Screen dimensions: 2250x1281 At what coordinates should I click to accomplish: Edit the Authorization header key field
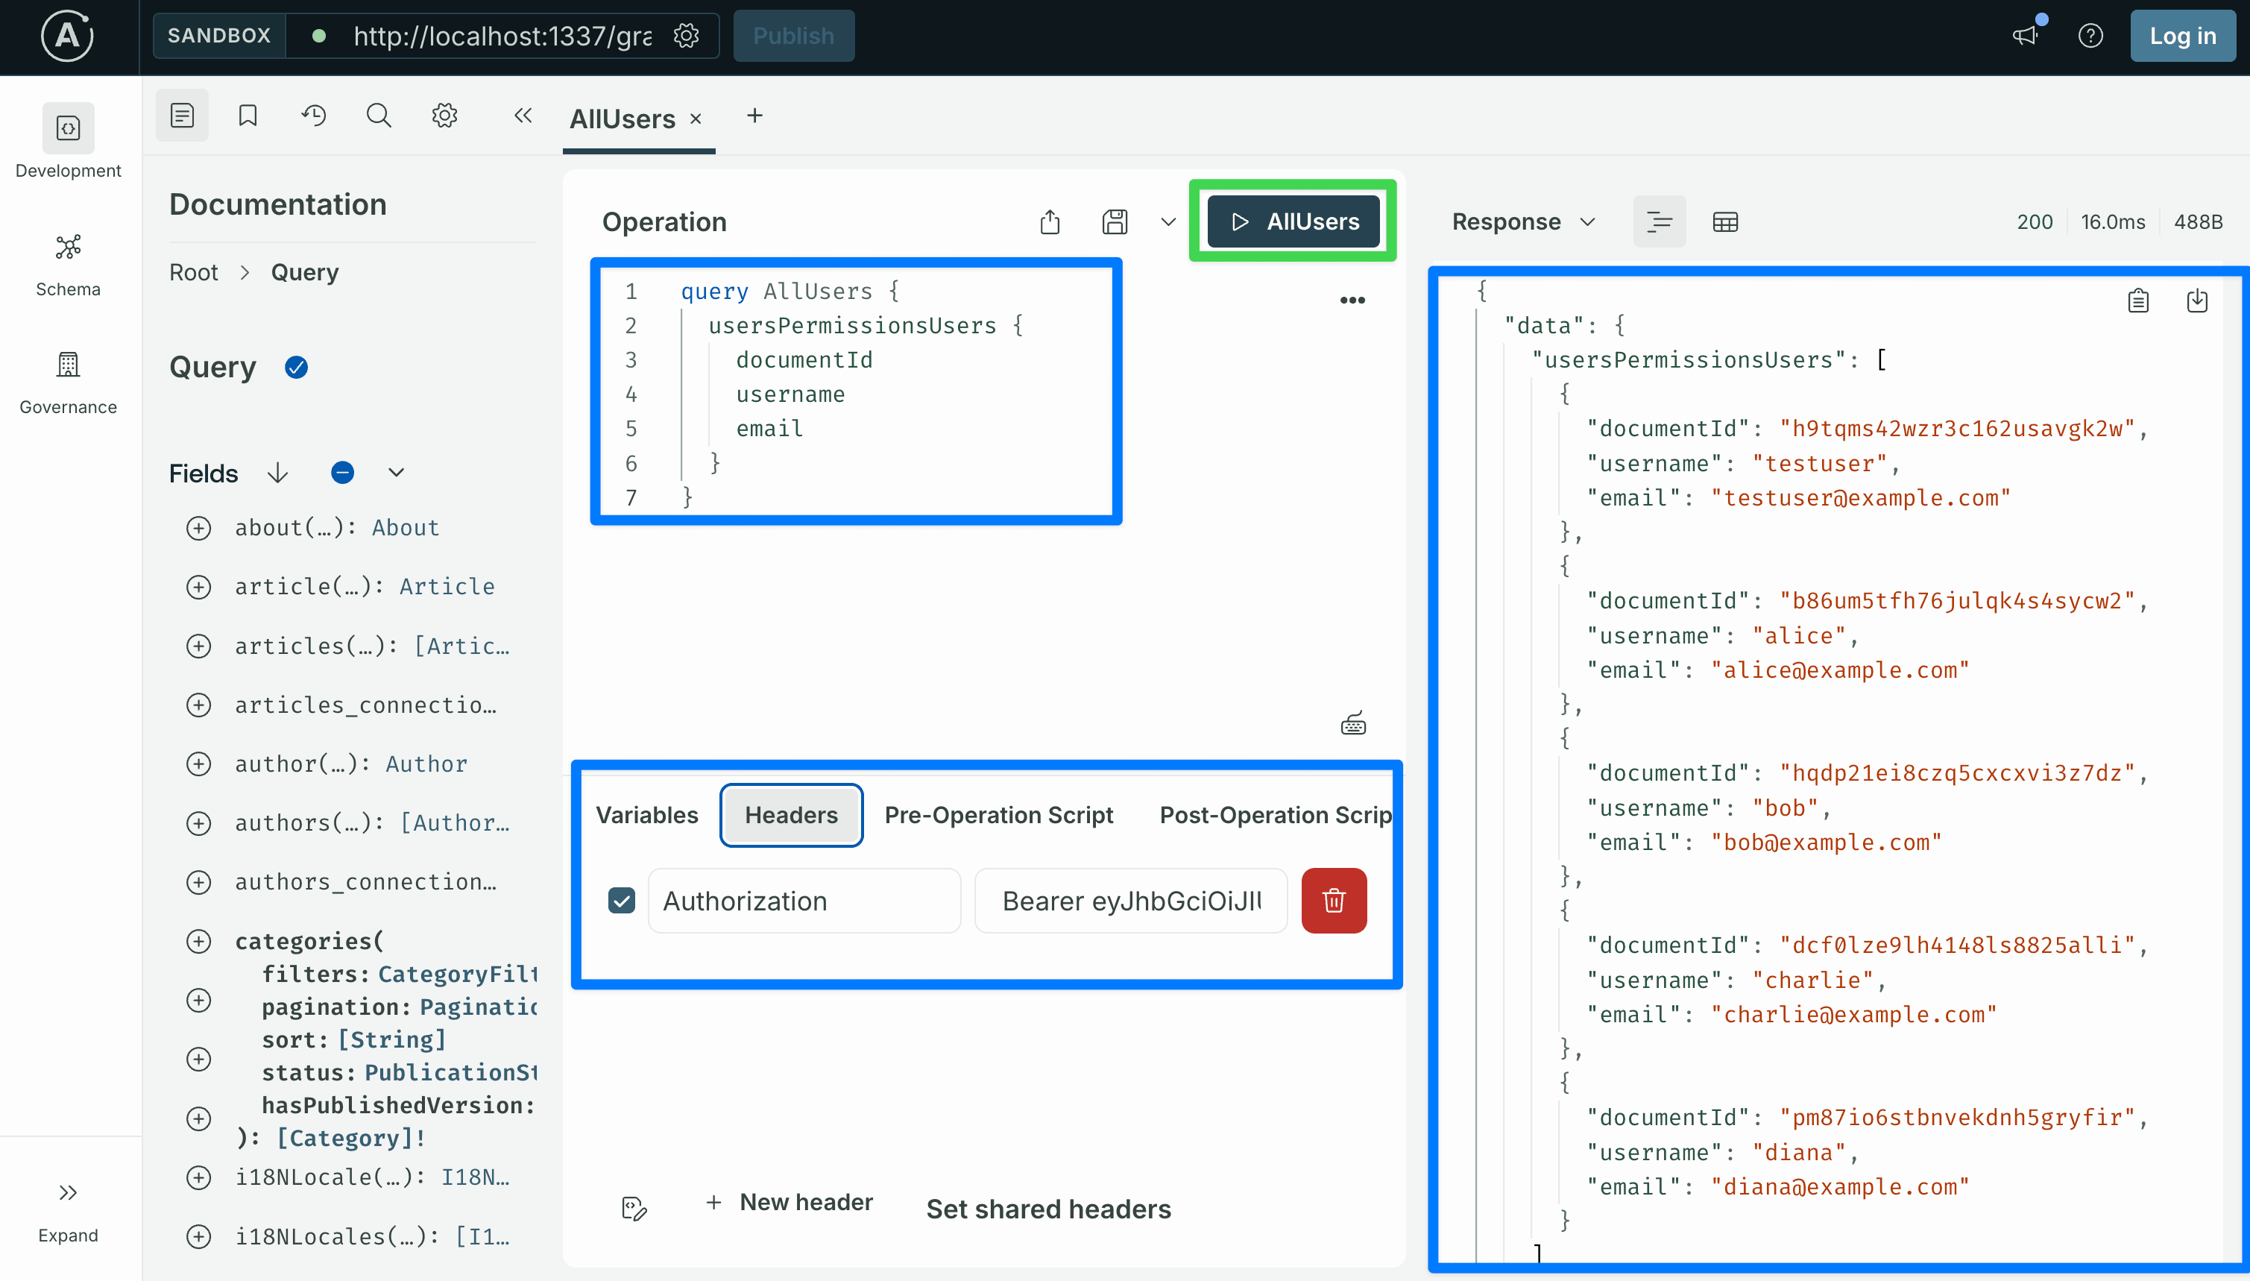point(804,900)
